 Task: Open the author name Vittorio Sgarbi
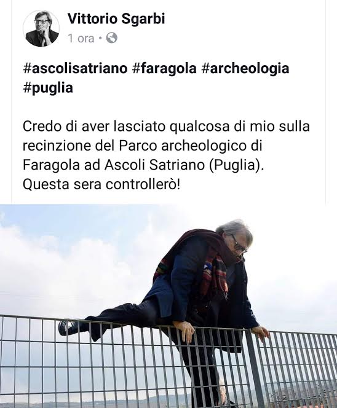pyautogui.click(x=116, y=19)
